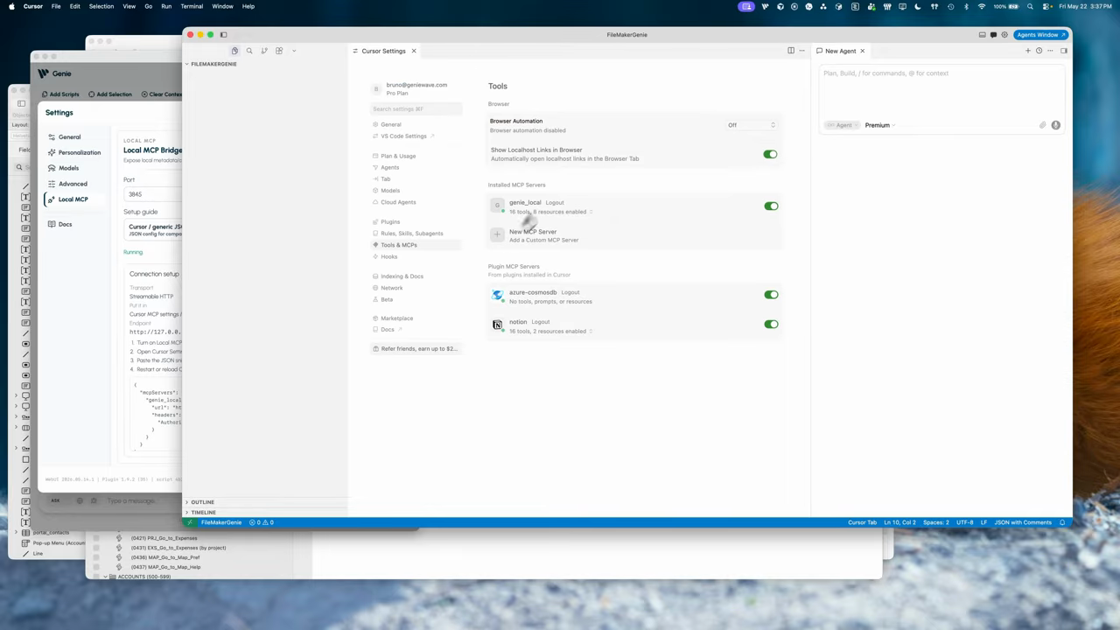Click the agent prompt input field
Image resolution: width=1120 pixels, height=630 pixels.
pos(941,92)
